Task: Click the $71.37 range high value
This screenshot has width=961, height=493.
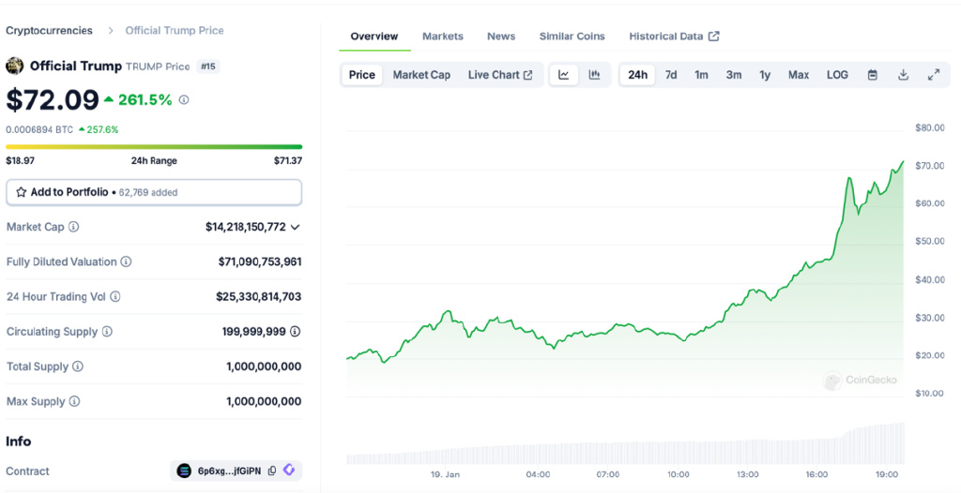Action: pyautogui.click(x=288, y=160)
